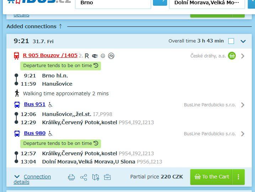Click the BusLine Pardubicko carrier on the Bus 980 row

[210, 134]
